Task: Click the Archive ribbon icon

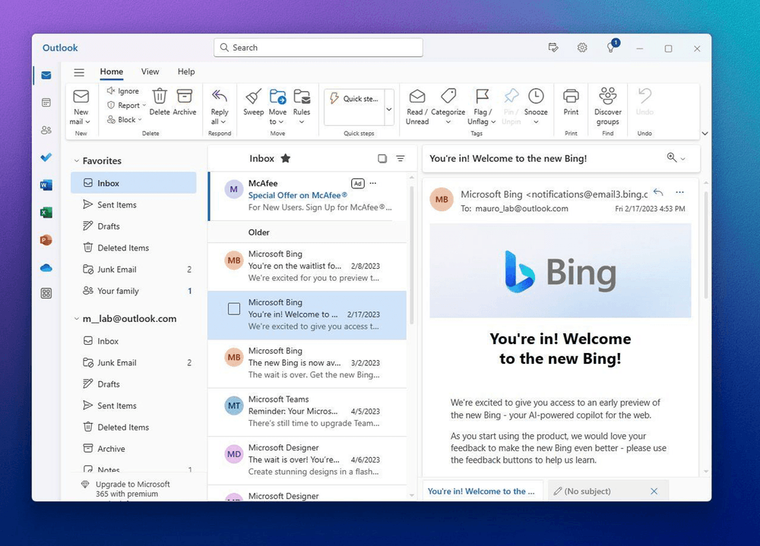Action: click(x=184, y=97)
